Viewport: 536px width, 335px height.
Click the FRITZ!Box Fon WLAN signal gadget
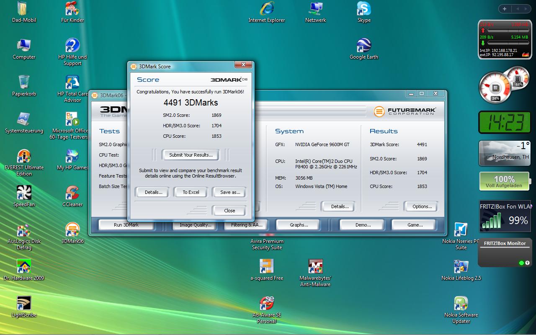[506, 216]
